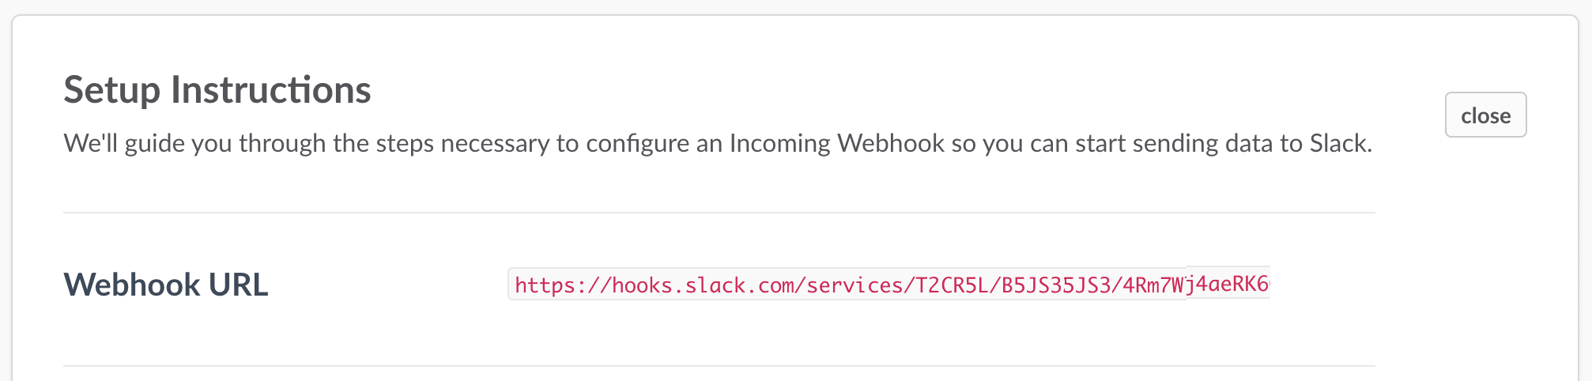Screen dimensions: 1592x381
Task: Click the "Setup Instructions" heading
Action: (x=217, y=90)
